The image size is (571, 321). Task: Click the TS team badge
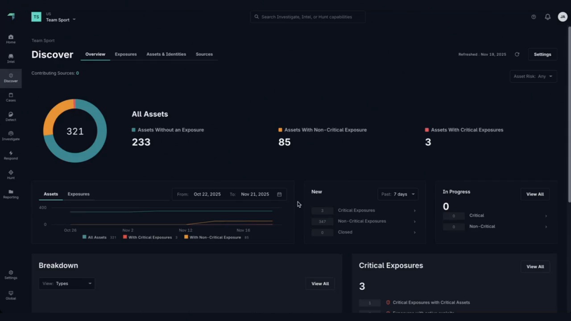36,17
